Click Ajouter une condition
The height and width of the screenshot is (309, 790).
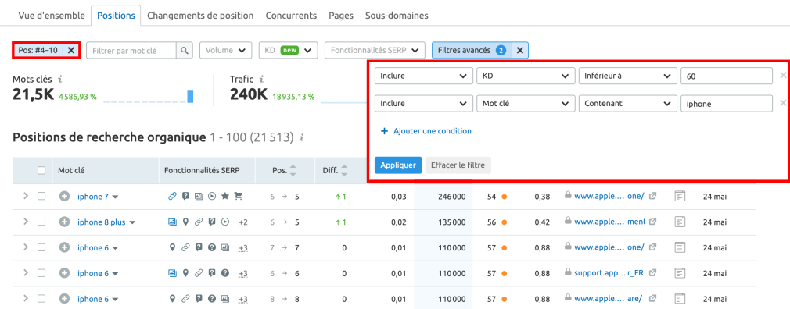point(426,131)
